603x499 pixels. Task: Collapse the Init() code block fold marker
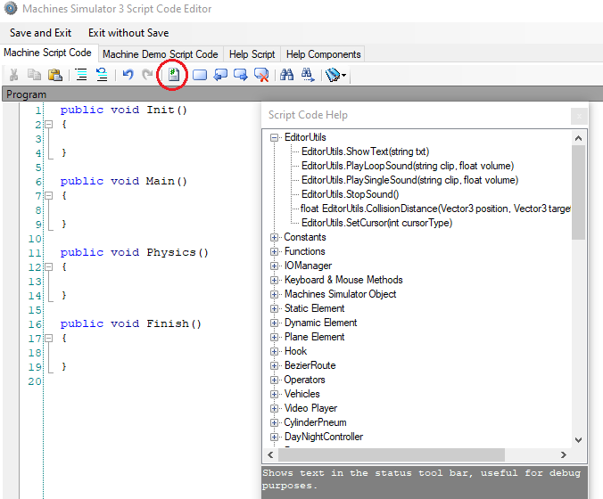tap(49, 124)
